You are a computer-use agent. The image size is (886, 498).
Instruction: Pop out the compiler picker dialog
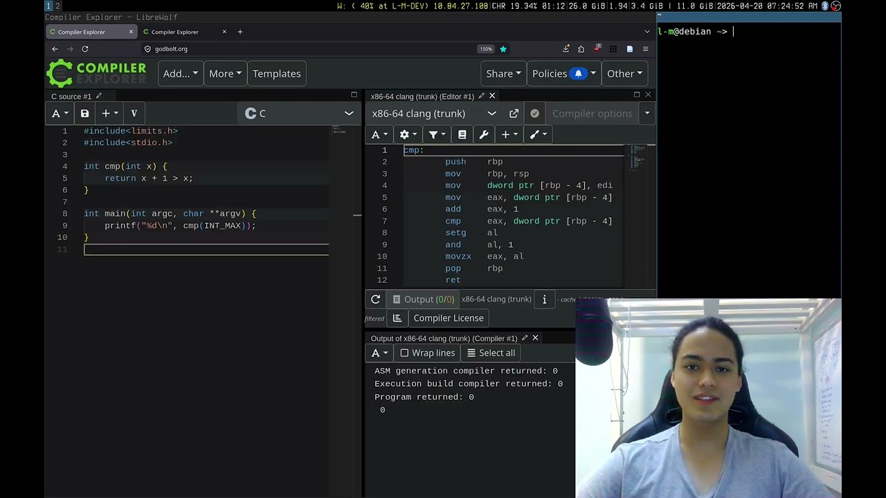tap(514, 113)
